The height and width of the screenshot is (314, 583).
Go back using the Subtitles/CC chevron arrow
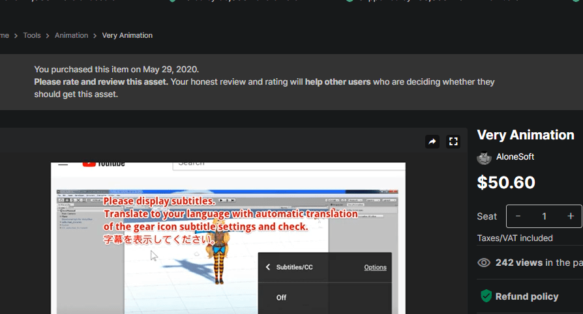tap(267, 267)
